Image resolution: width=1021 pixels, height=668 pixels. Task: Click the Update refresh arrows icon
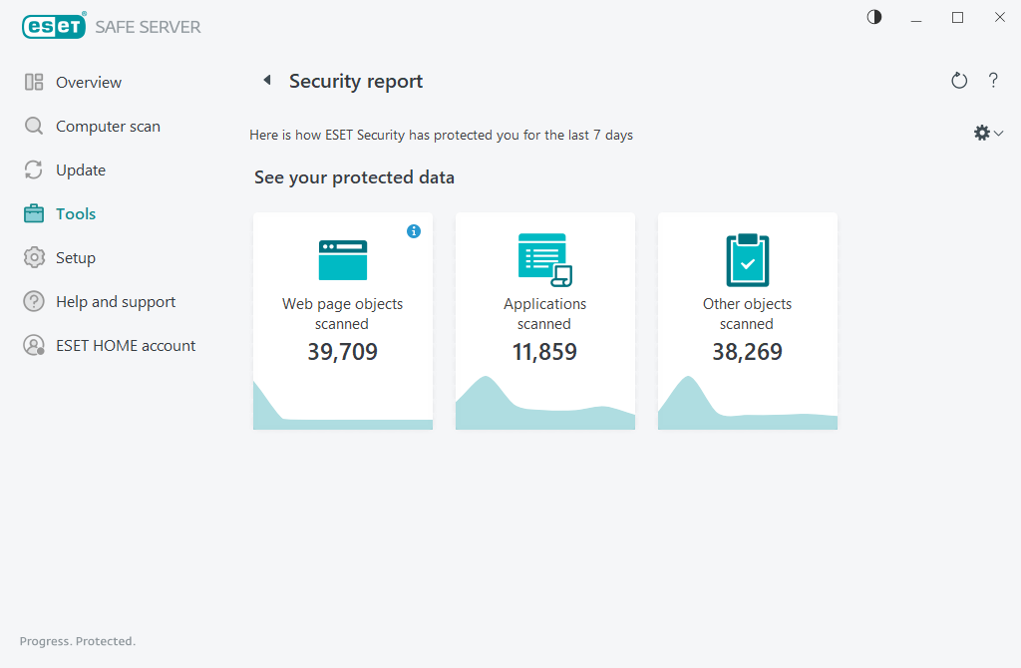pos(34,169)
